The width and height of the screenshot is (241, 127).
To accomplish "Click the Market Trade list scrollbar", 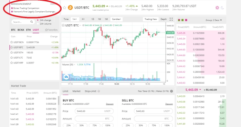I will click(59, 101).
